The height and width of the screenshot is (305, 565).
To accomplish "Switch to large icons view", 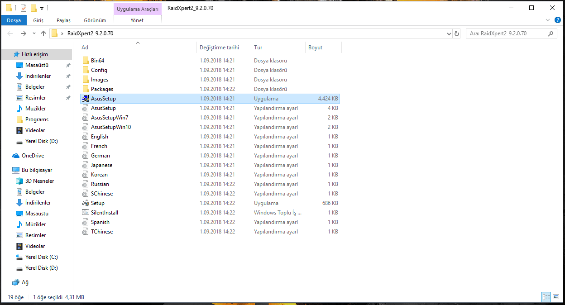I will click(x=557, y=297).
